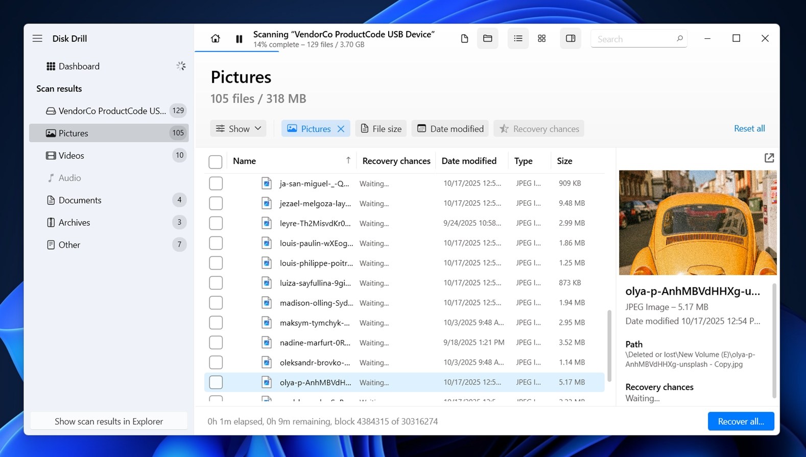
Task: Select file name leyre-Th2MisvdKr0
Action: [315, 223]
